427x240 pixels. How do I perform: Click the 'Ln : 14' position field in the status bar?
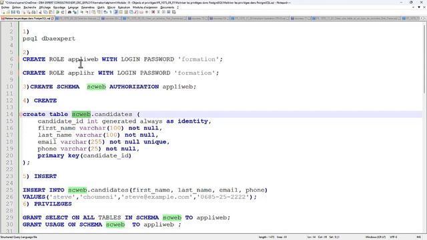pyautogui.click(x=312, y=237)
